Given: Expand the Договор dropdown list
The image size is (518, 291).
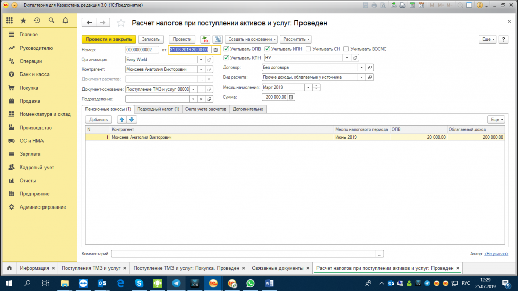Looking at the screenshot, I should (x=361, y=67).
